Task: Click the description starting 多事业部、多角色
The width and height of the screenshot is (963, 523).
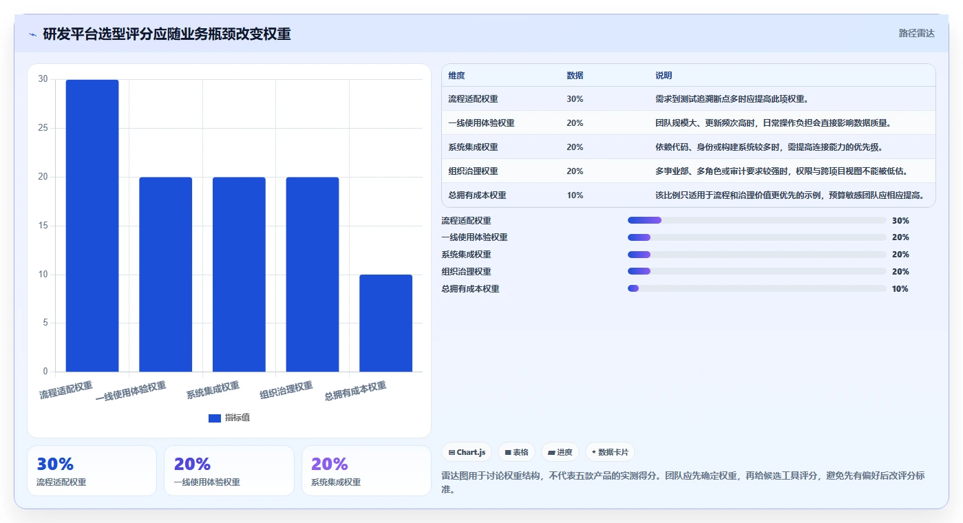Action: click(781, 171)
